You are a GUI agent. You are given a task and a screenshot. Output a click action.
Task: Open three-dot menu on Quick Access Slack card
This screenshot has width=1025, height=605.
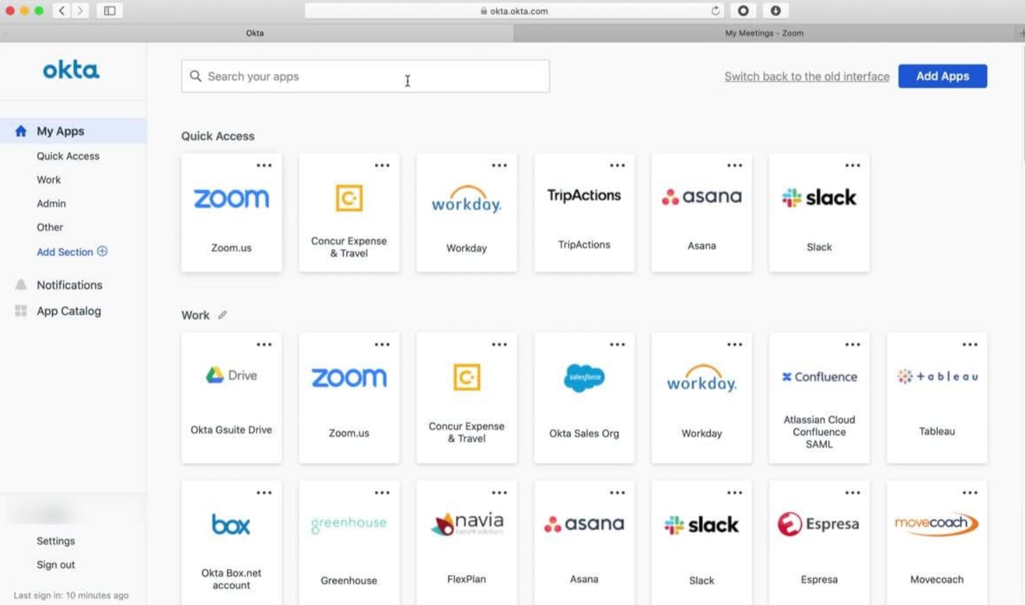(853, 165)
